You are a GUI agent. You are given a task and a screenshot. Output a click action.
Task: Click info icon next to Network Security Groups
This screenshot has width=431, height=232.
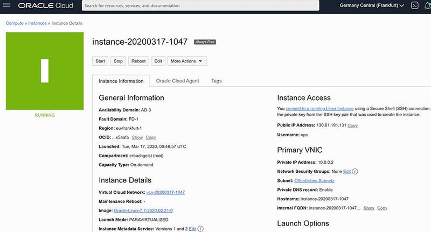[356, 171]
